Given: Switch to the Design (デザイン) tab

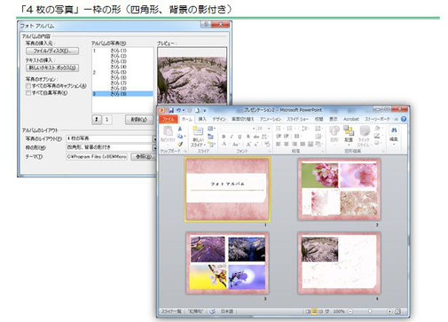Looking at the screenshot, I should tap(219, 119).
